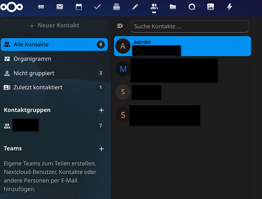Toggle the navigation sidebar collapse icon

pyautogui.click(x=120, y=26)
